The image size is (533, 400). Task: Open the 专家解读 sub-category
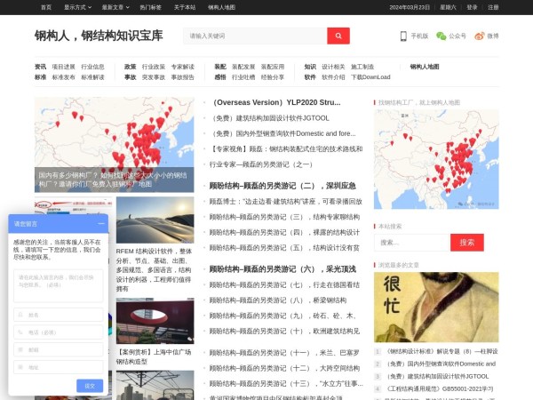coord(182,67)
